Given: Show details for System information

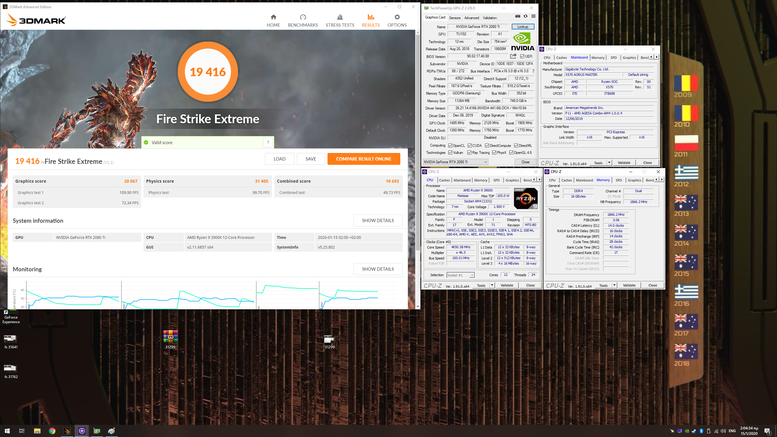Looking at the screenshot, I should click(378, 220).
